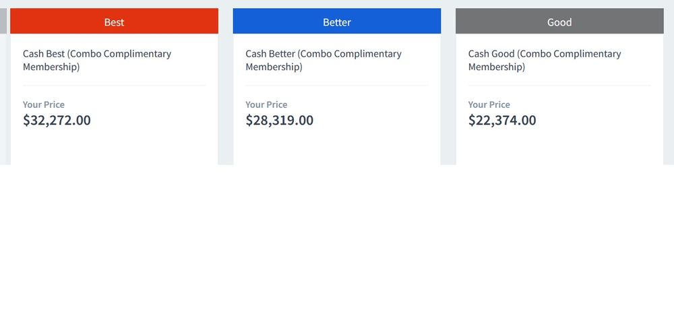Click the $32,272.00 price
This screenshot has width=674, height=316.
point(57,121)
